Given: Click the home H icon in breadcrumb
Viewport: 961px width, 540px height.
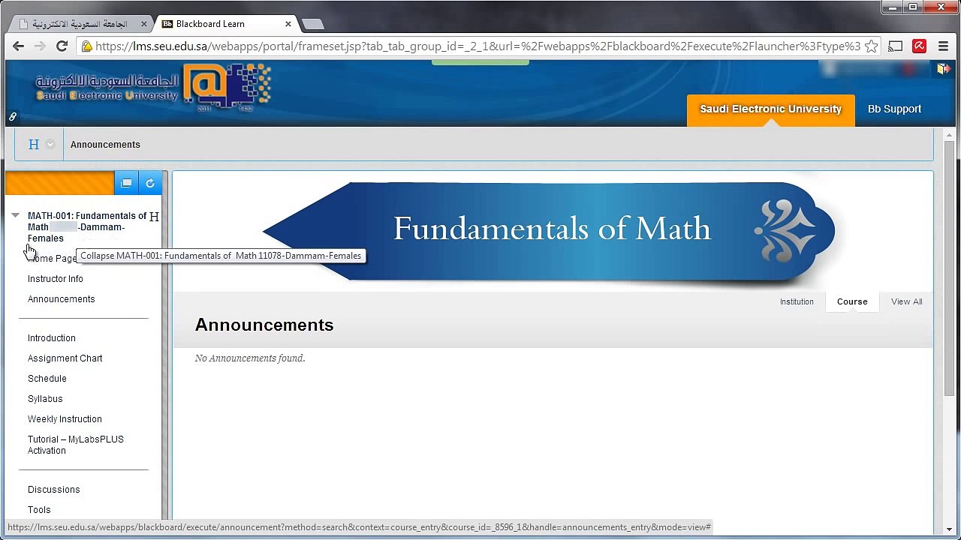Looking at the screenshot, I should point(34,145).
